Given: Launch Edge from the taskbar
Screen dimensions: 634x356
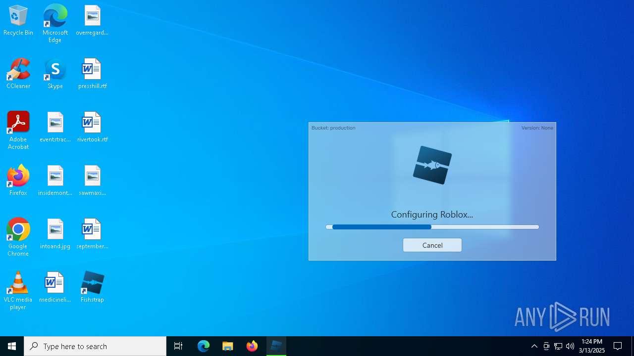Looking at the screenshot, I should pyautogui.click(x=204, y=346).
